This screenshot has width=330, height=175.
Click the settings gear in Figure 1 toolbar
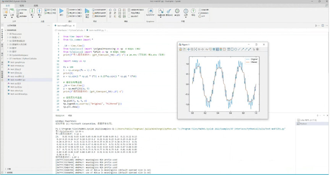point(257,49)
